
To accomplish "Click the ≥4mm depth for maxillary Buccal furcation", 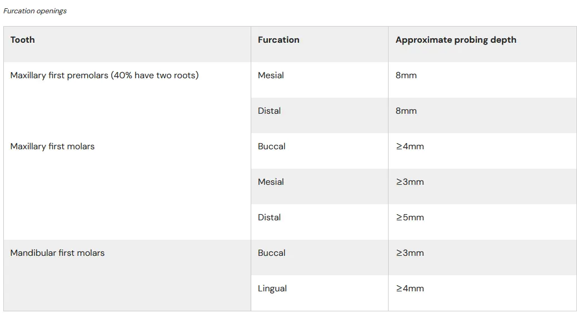I will coord(483,151).
